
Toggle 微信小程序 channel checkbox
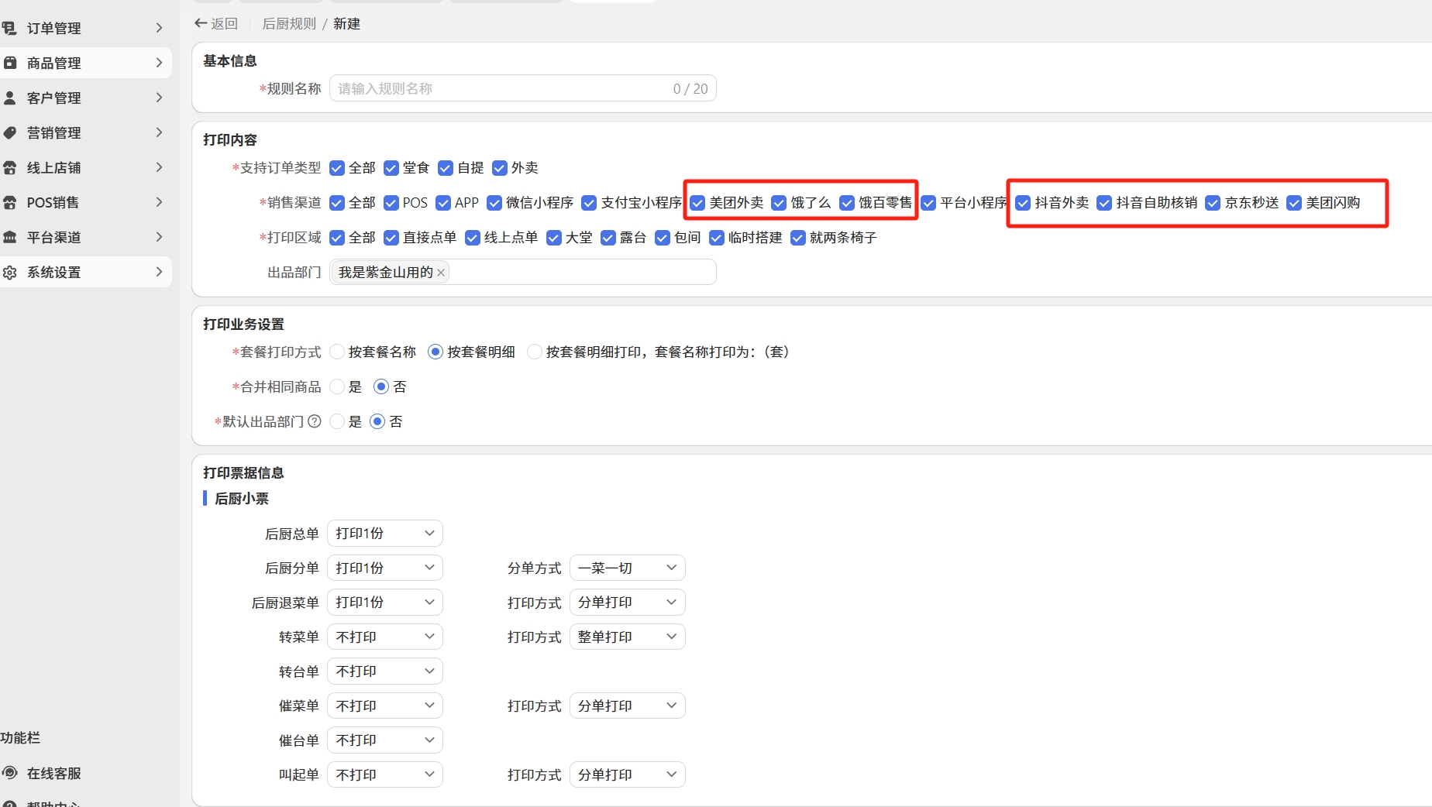(x=494, y=203)
